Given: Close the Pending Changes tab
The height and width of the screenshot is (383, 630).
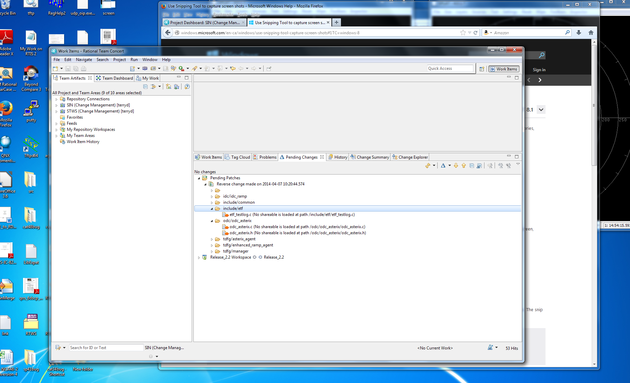Looking at the screenshot, I should (322, 157).
